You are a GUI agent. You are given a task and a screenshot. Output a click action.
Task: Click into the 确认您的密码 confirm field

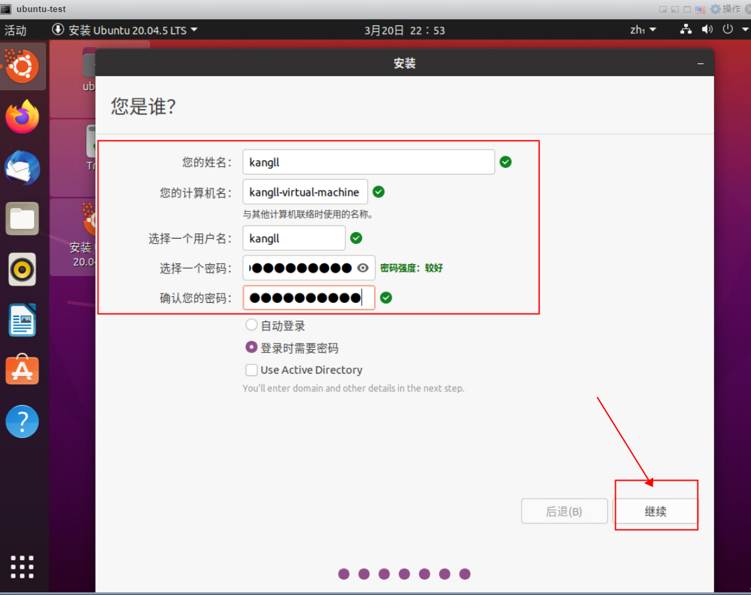(309, 298)
